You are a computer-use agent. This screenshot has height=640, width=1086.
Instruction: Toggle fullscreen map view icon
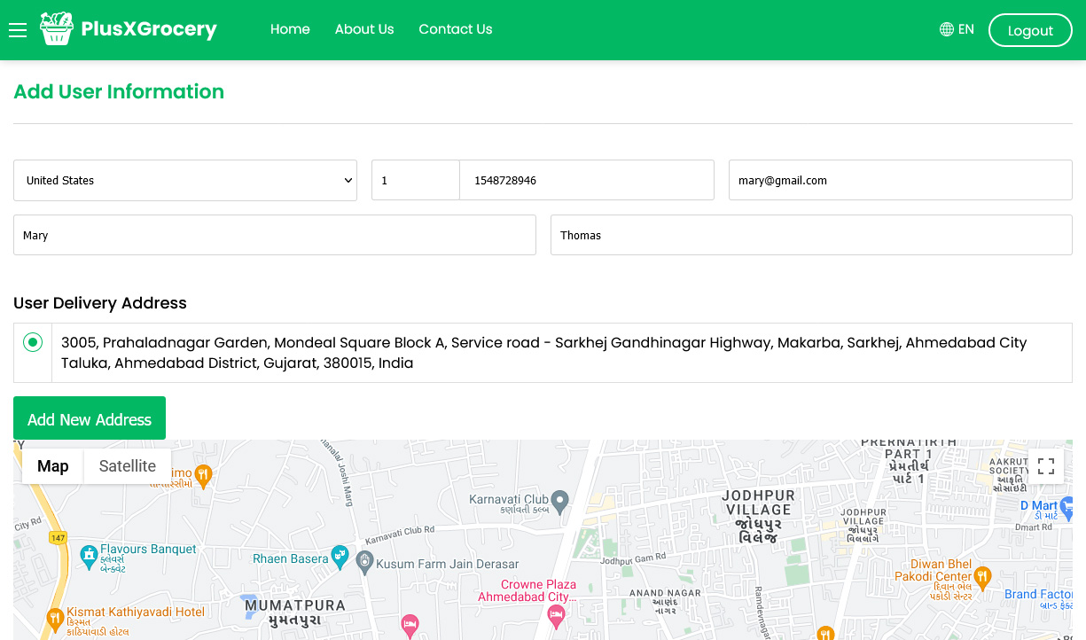pyautogui.click(x=1046, y=466)
